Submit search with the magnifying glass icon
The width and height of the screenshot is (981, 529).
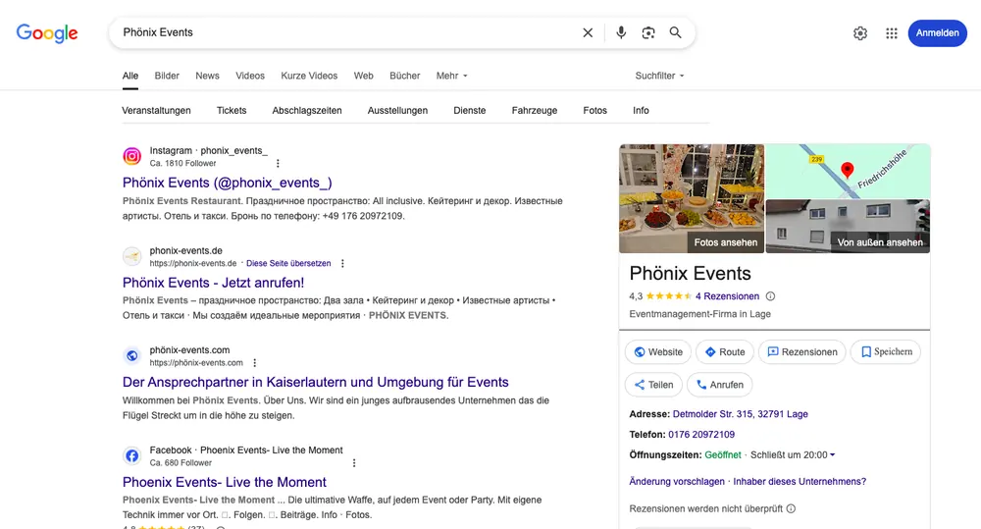[x=675, y=32]
